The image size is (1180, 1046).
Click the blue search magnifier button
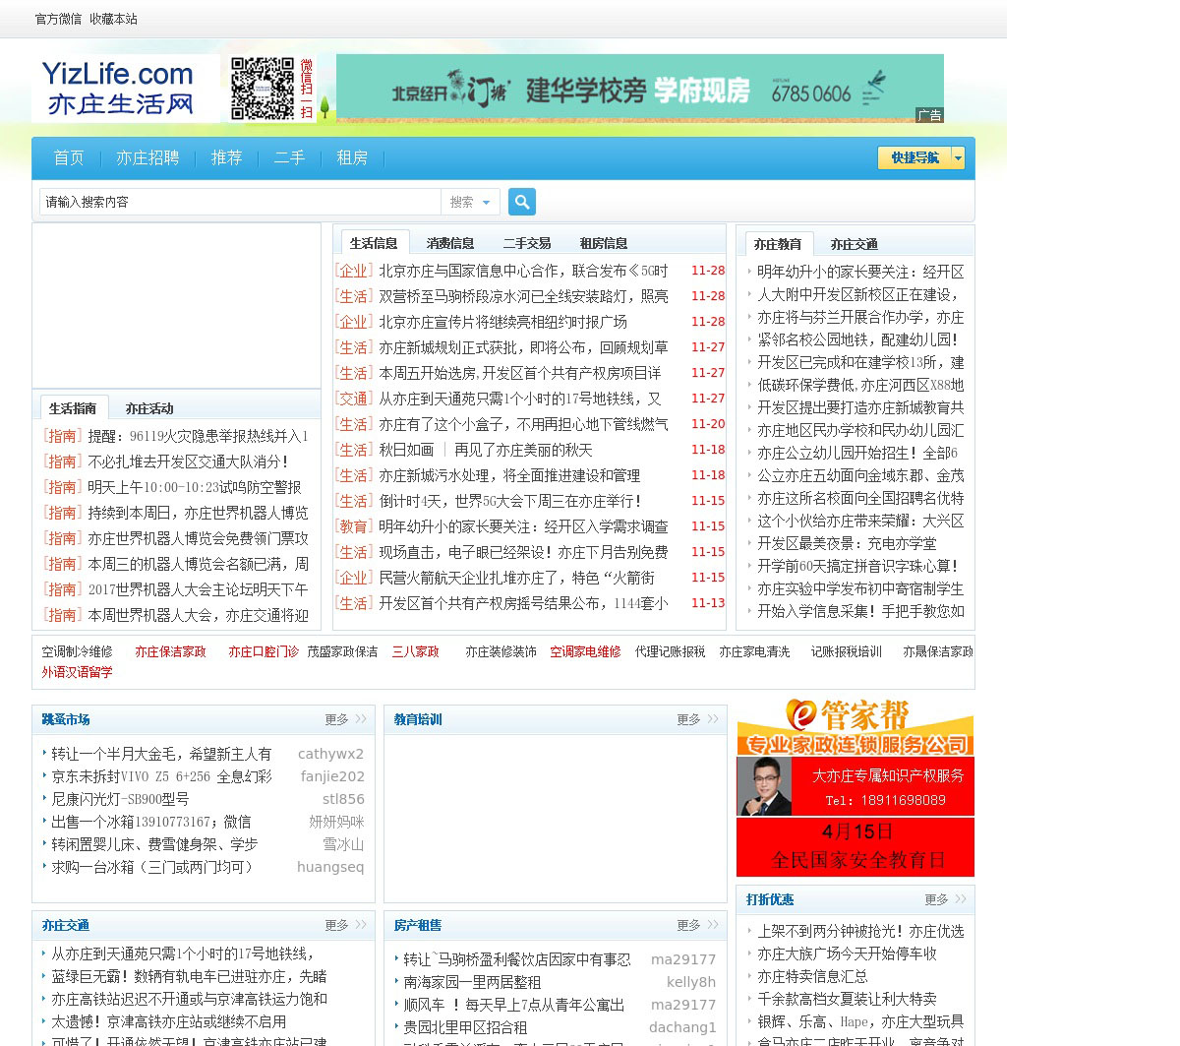(522, 202)
